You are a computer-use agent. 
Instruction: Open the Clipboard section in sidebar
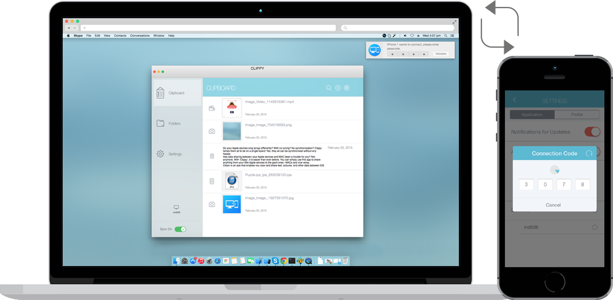[x=176, y=93]
